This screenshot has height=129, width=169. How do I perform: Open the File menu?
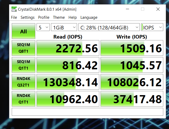14,17
